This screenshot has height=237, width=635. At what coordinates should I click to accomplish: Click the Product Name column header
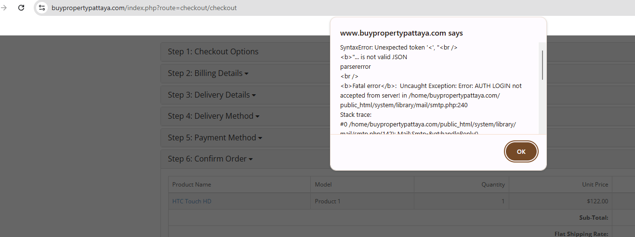click(192, 185)
